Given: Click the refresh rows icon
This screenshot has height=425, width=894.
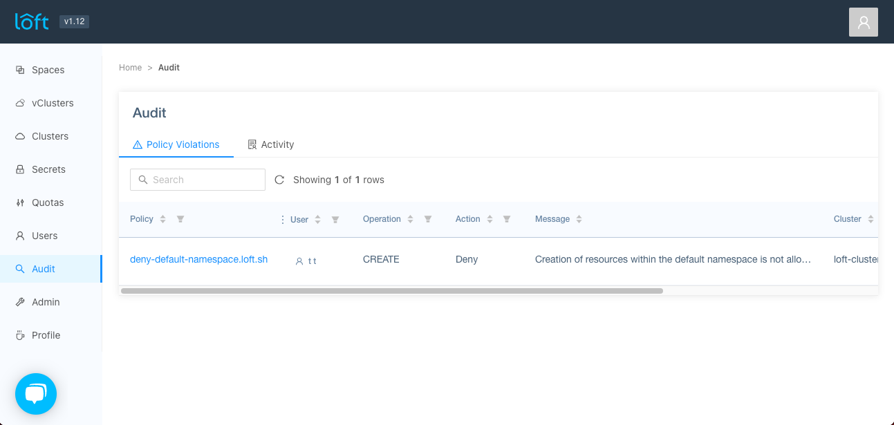Looking at the screenshot, I should [279, 180].
